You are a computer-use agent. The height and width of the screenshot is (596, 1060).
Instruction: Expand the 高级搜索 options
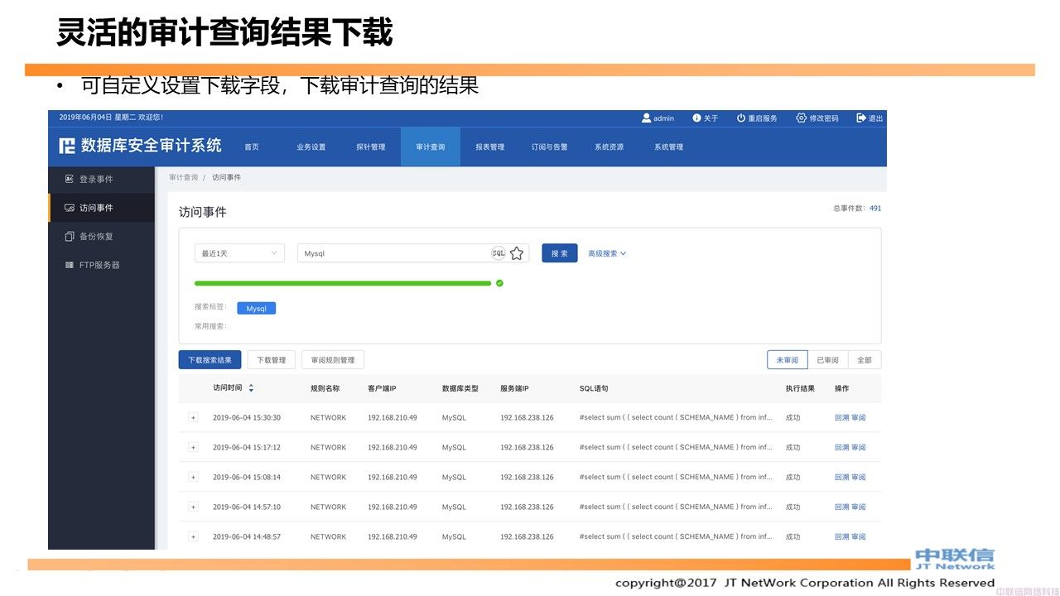[x=607, y=253]
